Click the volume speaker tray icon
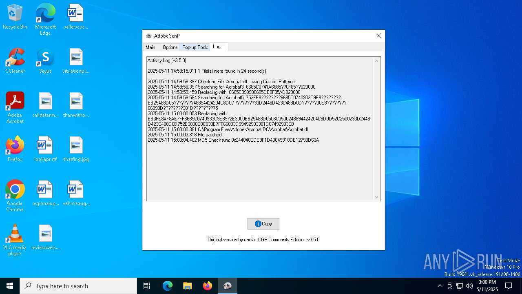Viewport: 522px width, 294px height. [x=469, y=286]
